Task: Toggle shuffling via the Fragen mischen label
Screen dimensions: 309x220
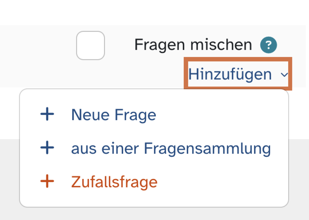Action: click(193, 45)
